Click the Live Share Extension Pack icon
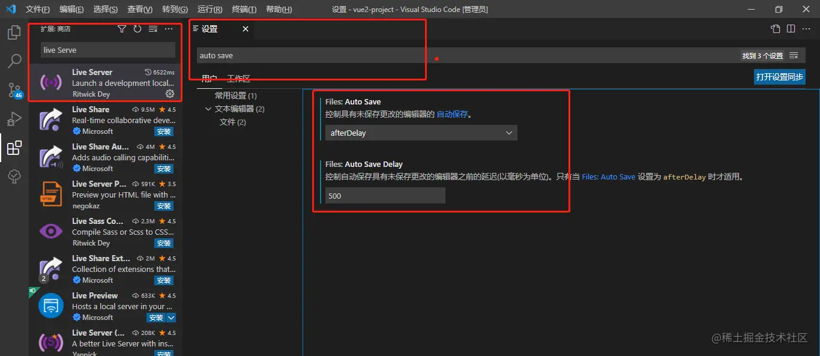 [51, 269]
